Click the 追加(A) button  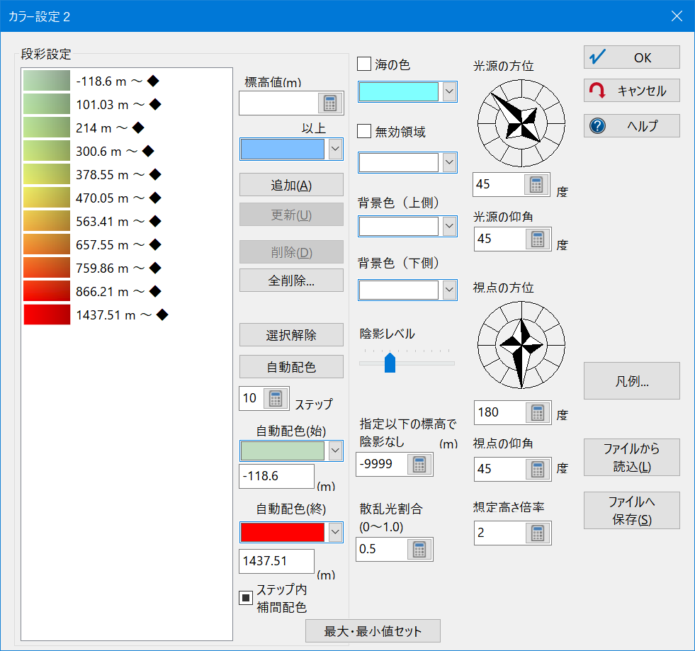click(291, 185)
